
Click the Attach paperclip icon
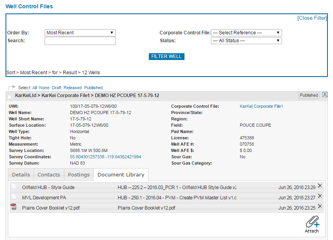tap(312, 221)
